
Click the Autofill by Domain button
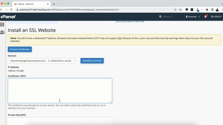[x=92, y=61]
